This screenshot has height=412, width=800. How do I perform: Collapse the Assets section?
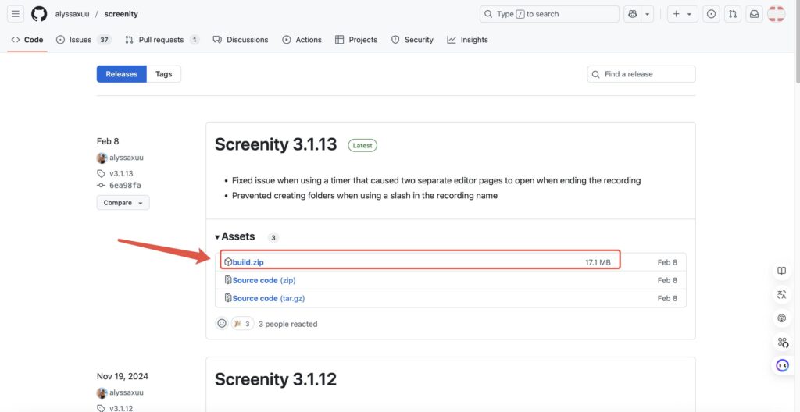coord(234,236)
